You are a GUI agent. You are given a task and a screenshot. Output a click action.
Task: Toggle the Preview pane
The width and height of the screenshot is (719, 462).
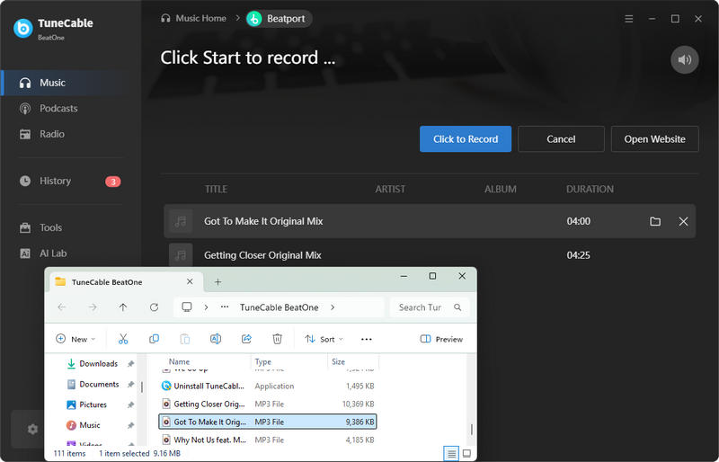tap(441, 339)
